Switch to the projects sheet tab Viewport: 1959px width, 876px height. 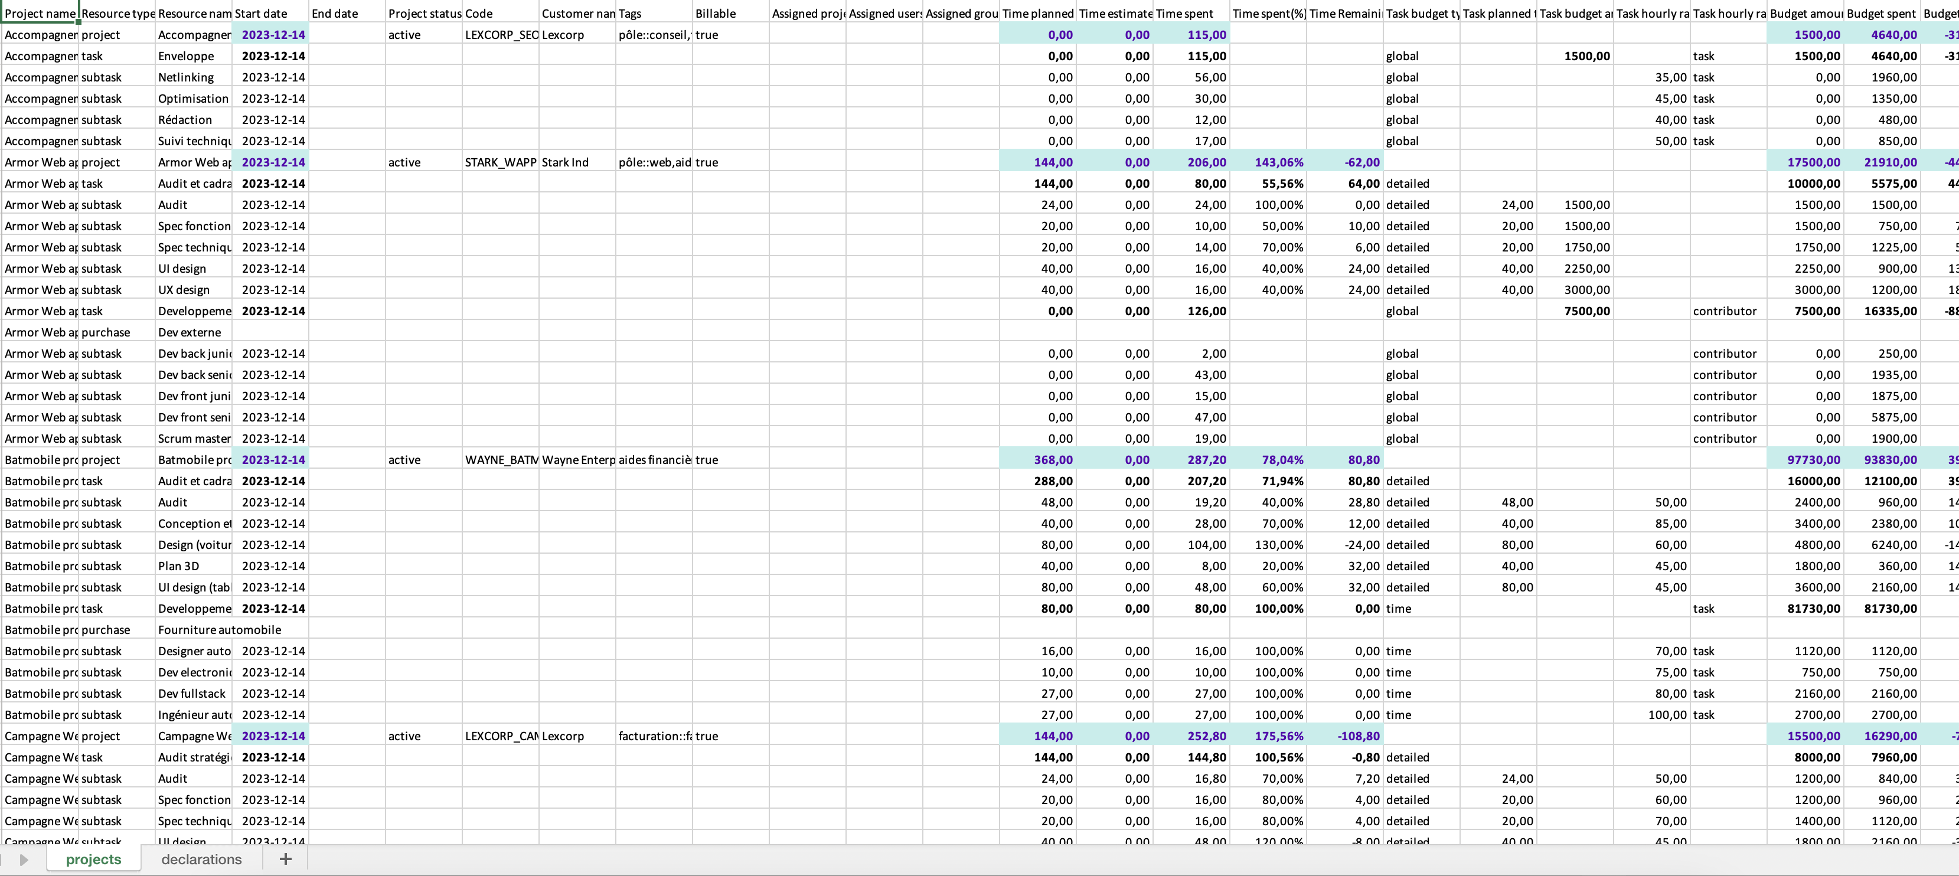[x=93, y=859]
